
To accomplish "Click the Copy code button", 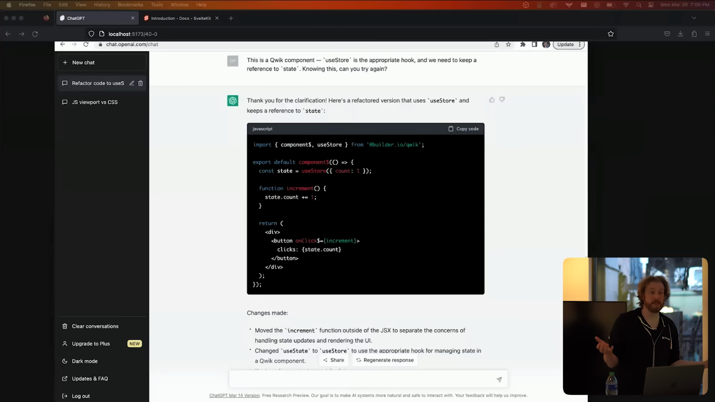I will [x=464, y=129].
